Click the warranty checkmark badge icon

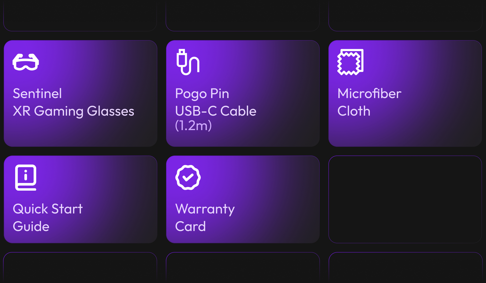188,177
